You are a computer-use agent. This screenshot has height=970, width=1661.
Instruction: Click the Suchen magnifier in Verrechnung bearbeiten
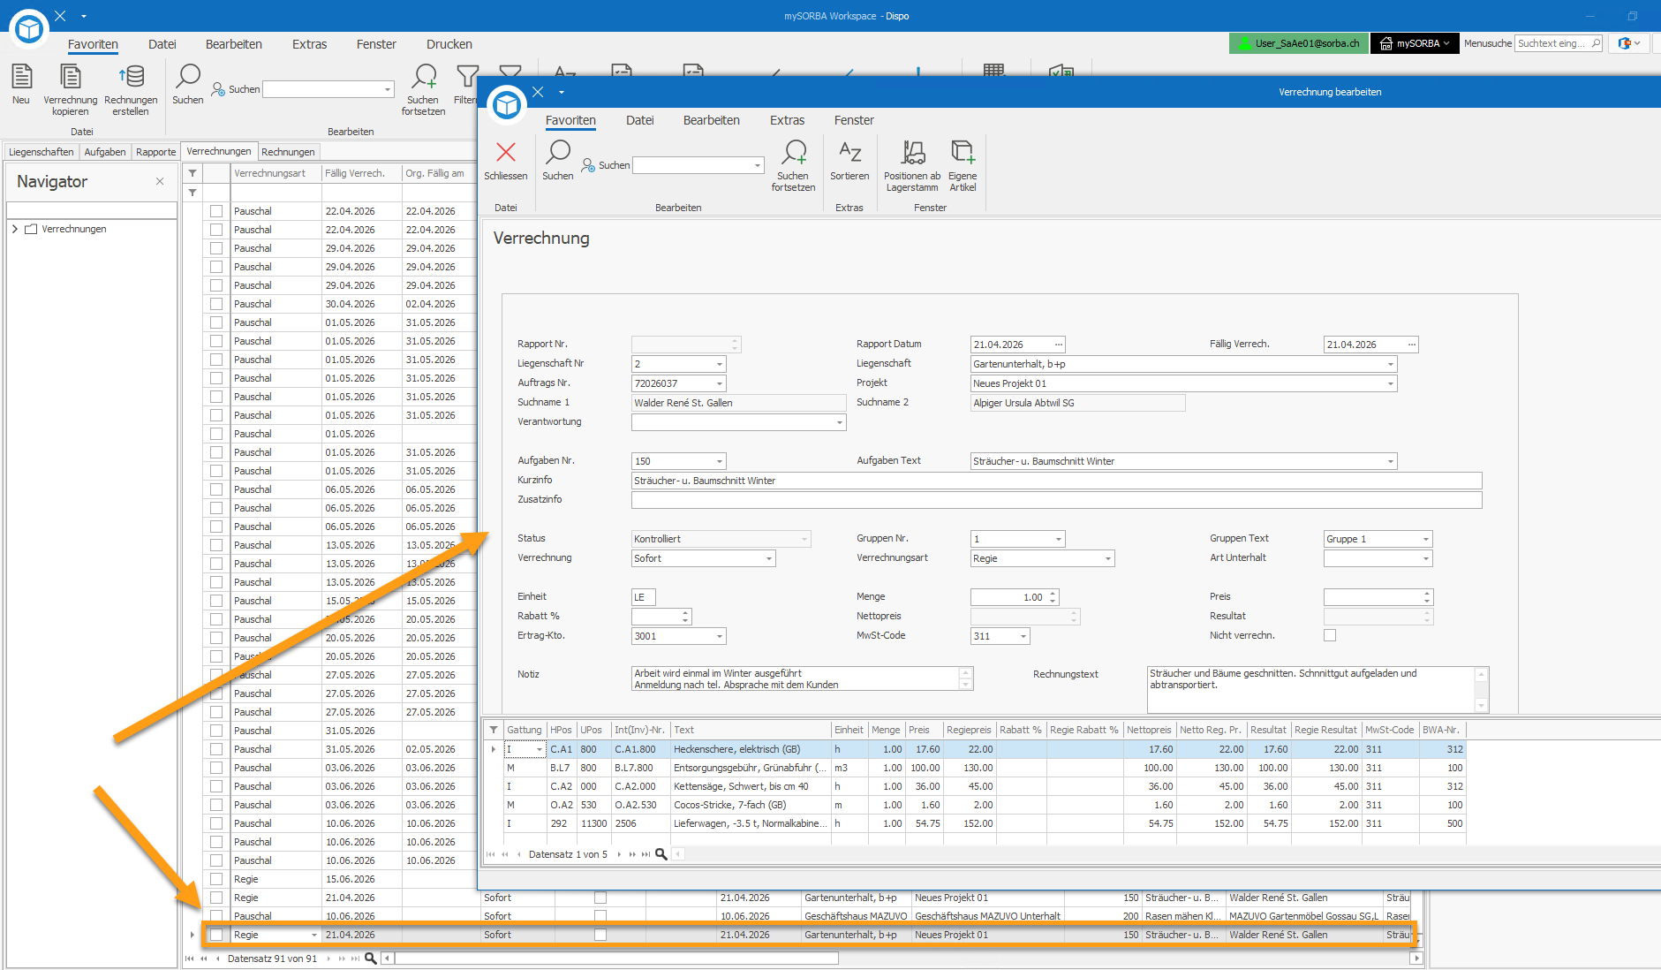click(x=558, y=152)
